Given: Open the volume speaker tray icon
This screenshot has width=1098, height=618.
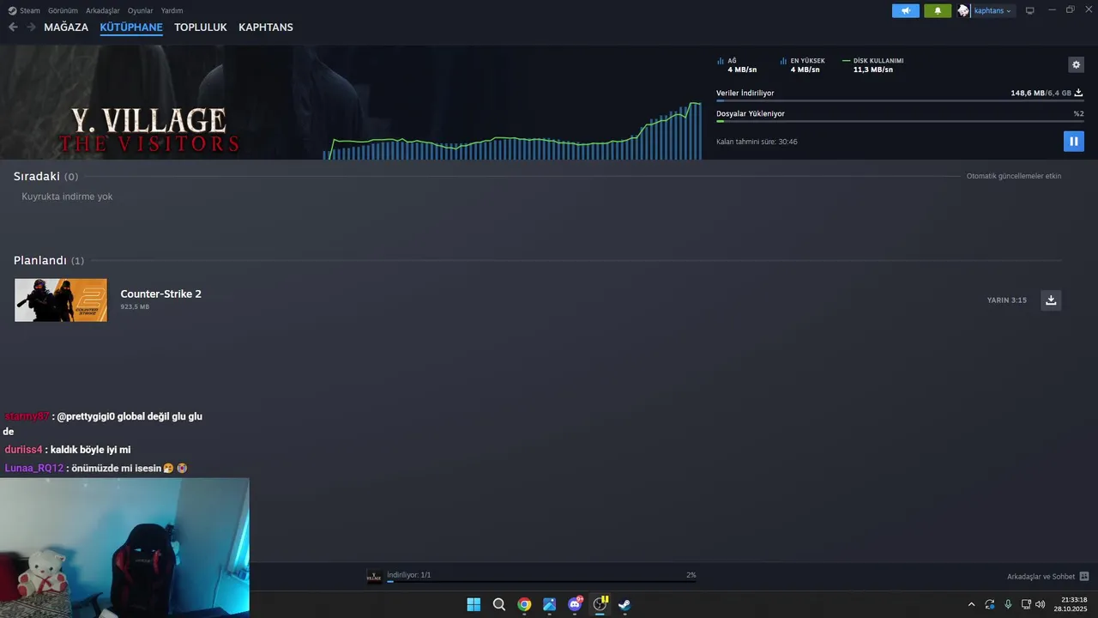Looking at the screenshot, I should click(1040, 604).
